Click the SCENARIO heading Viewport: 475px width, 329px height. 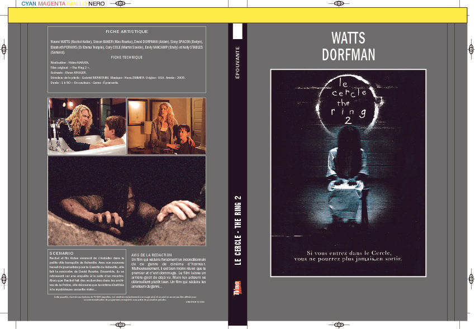(x=61, y=253)
